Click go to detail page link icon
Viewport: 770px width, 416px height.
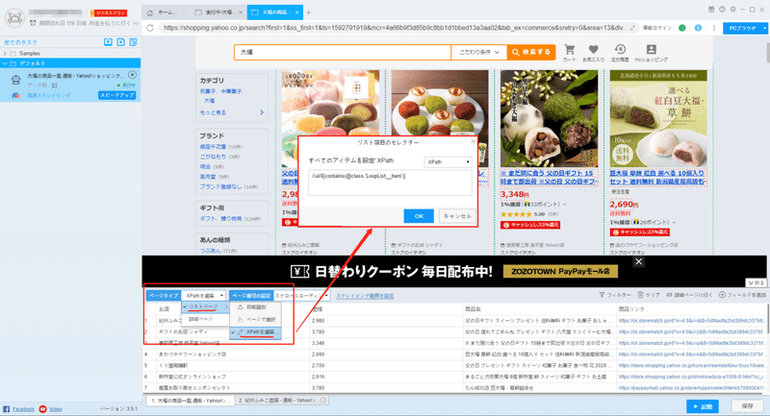[x=669, y=295]
